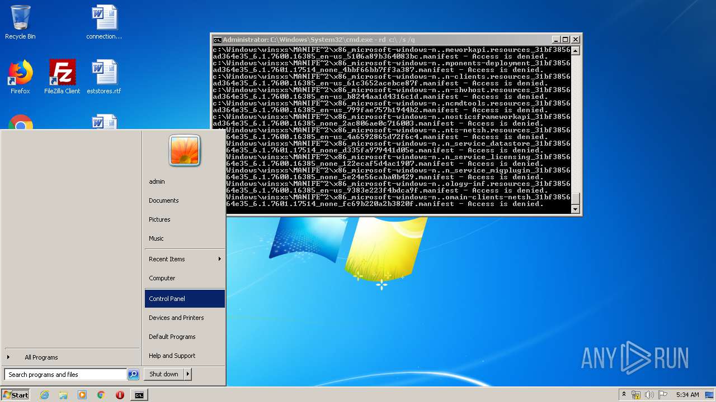Click the Show desktop button at taskbar end
The height and width of the screenshot is (402, 716).
pyautogui.click(x=710, y=395)
